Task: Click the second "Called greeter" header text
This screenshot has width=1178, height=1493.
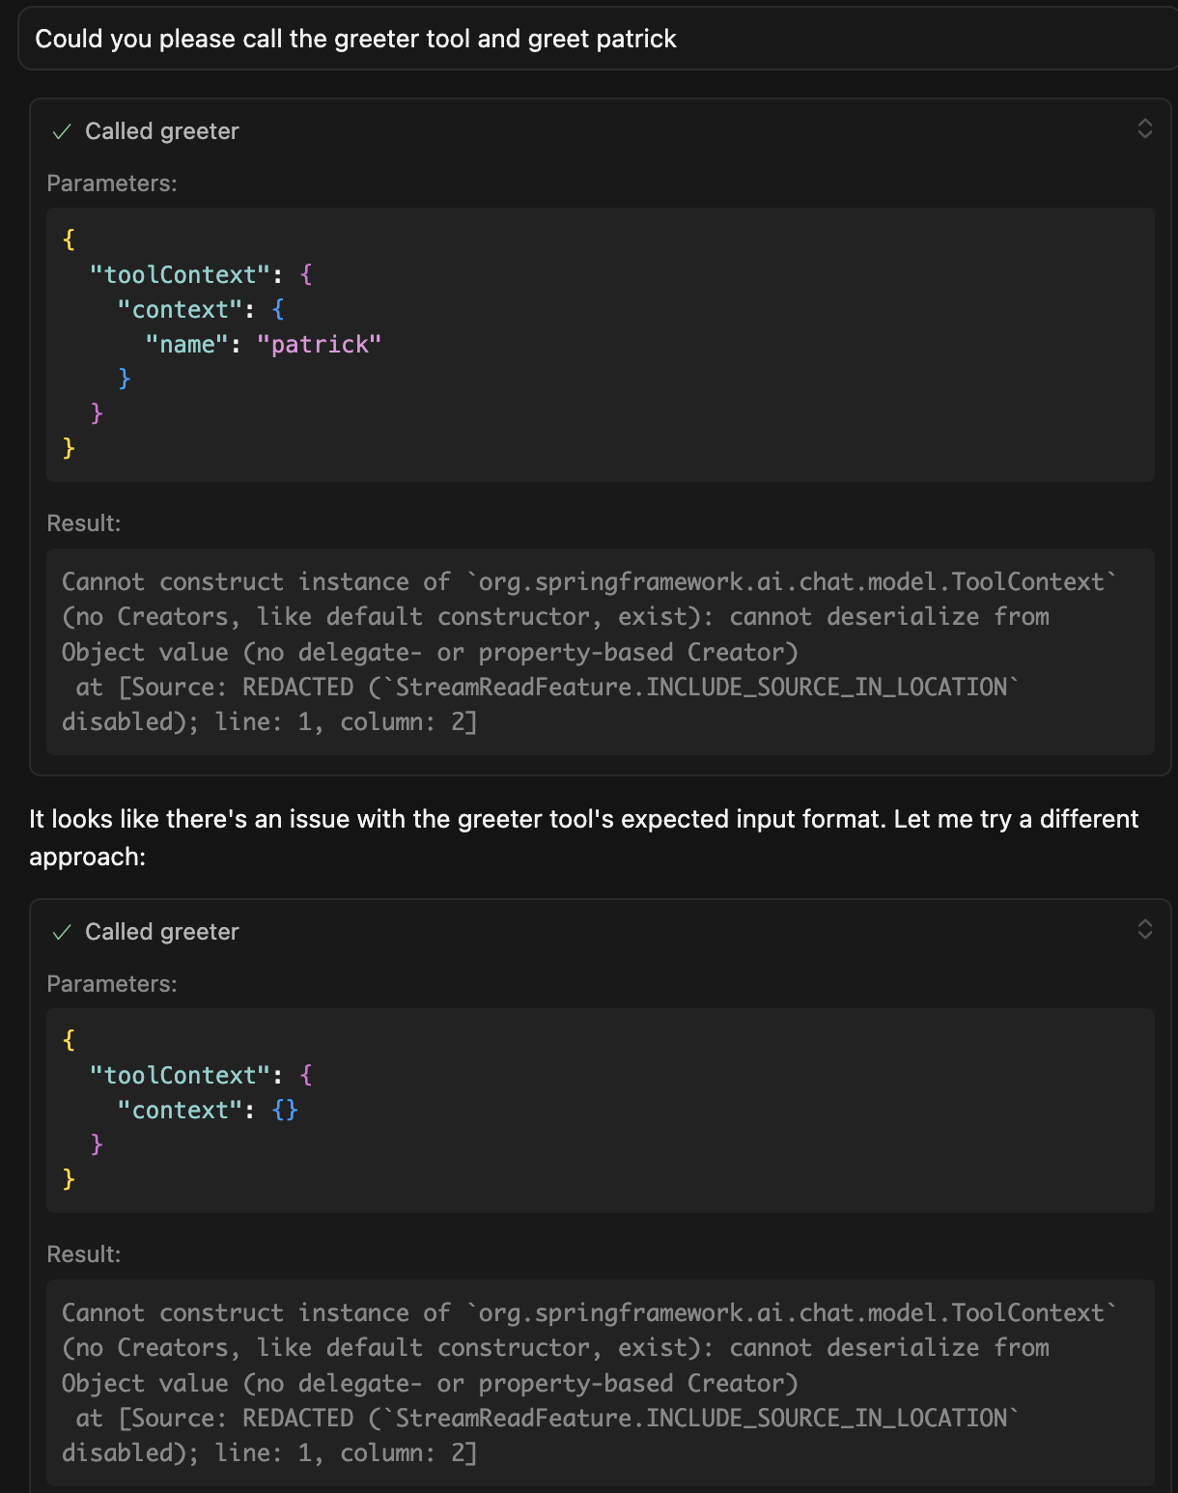Action: (x=161, y=932)
